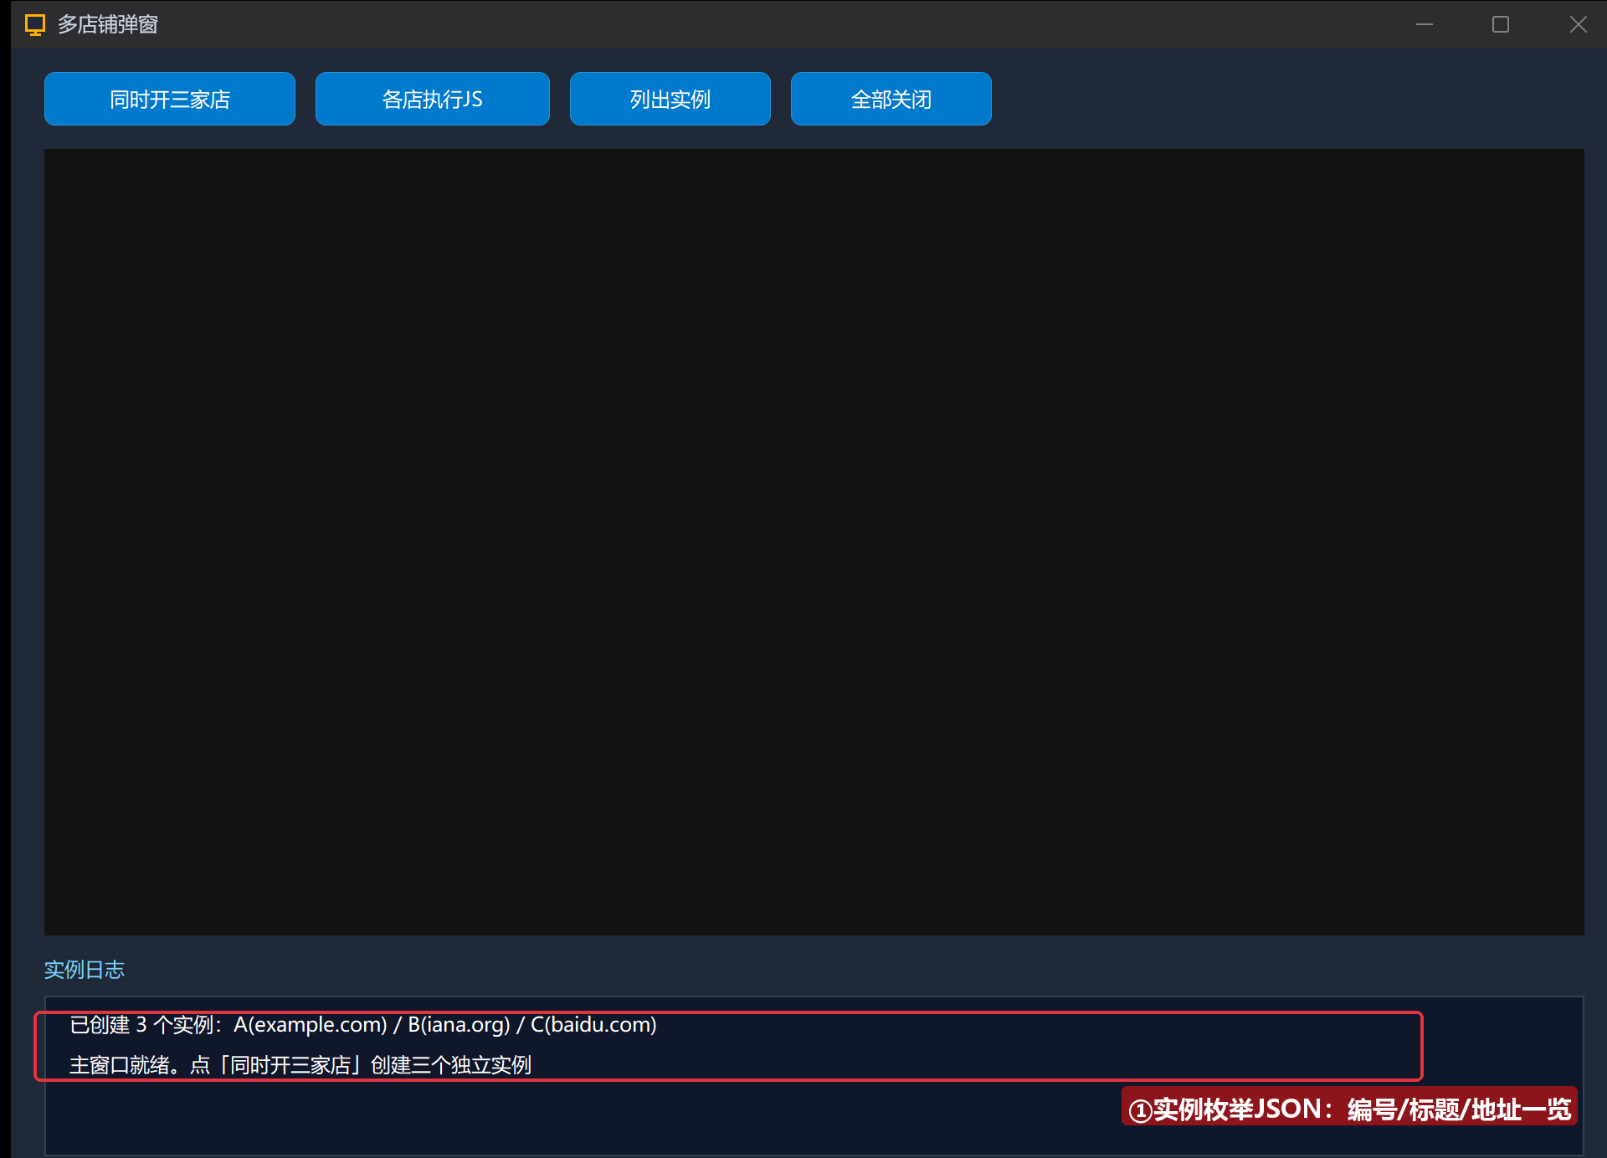Click the 实例日志 heading label
1607x1158 pixels.
85,970
